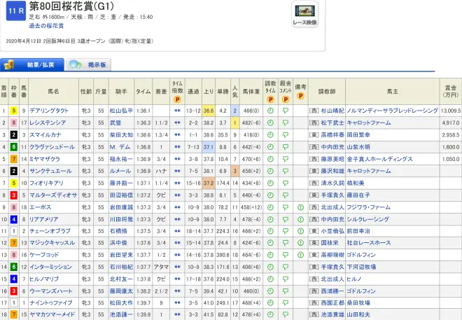
Task: Open stable comment icon for クラヴァシュドール
Action: click(286, 147)
